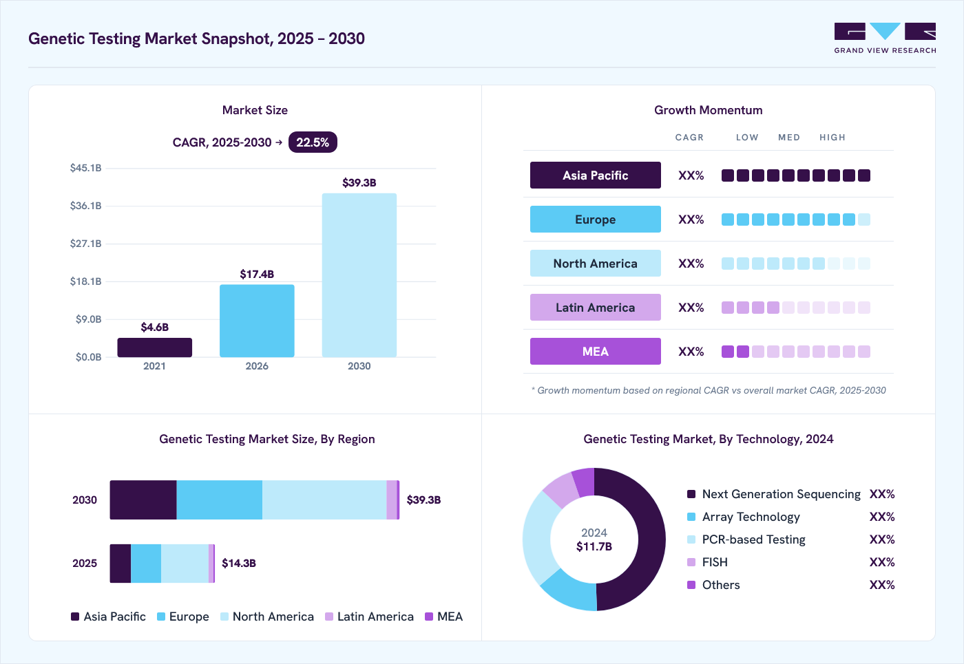Click the Others donut slice

point(585,482)
